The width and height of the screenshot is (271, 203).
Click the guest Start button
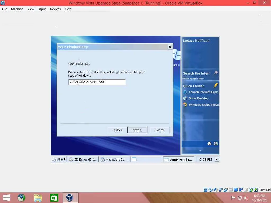pyautogui.click(x=59, y=159)
